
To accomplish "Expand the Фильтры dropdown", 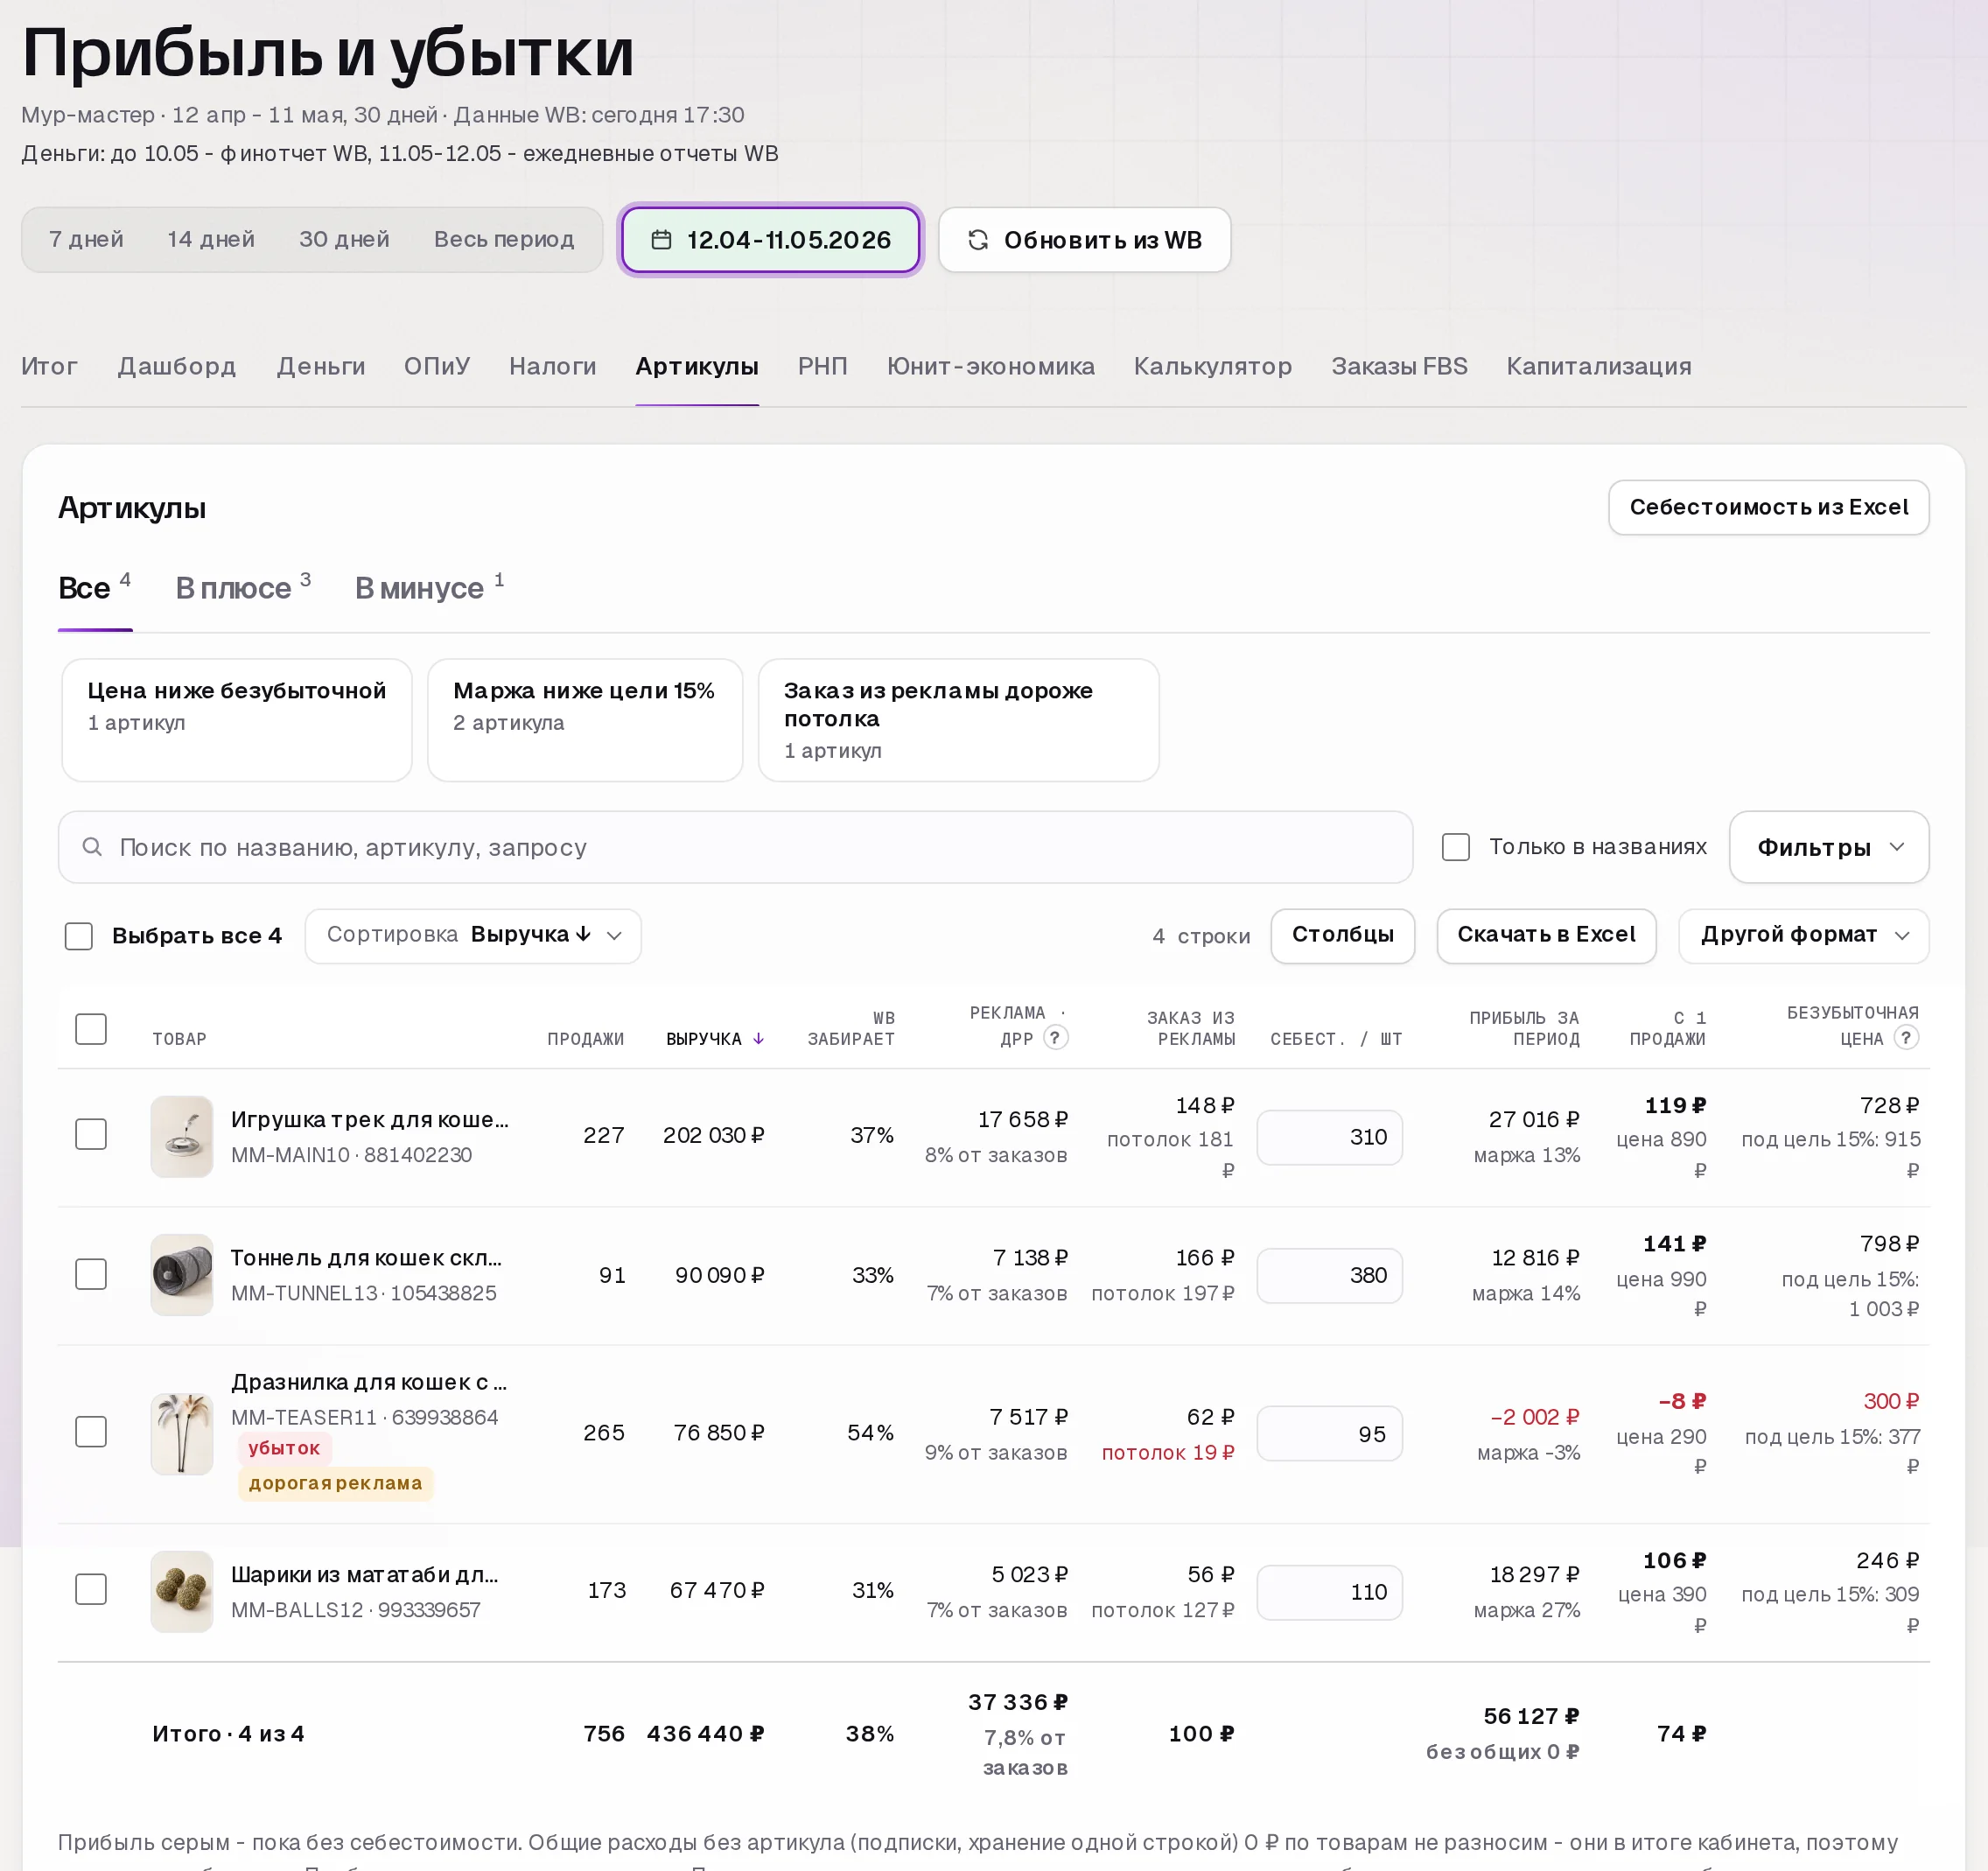I will [x=1828, y=847].
